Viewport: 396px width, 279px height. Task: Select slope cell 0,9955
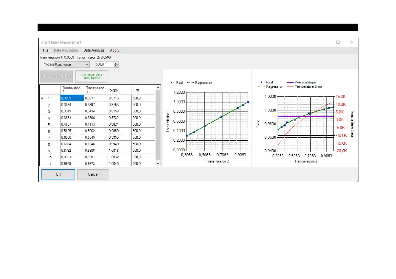click(x=119, y=138)
